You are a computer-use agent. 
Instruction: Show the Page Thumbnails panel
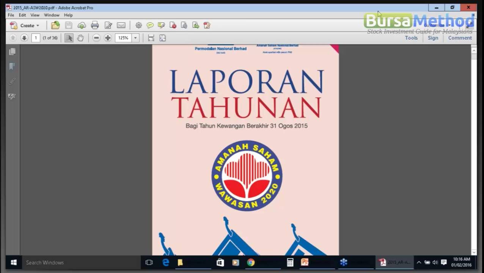(x=12, y=52)
